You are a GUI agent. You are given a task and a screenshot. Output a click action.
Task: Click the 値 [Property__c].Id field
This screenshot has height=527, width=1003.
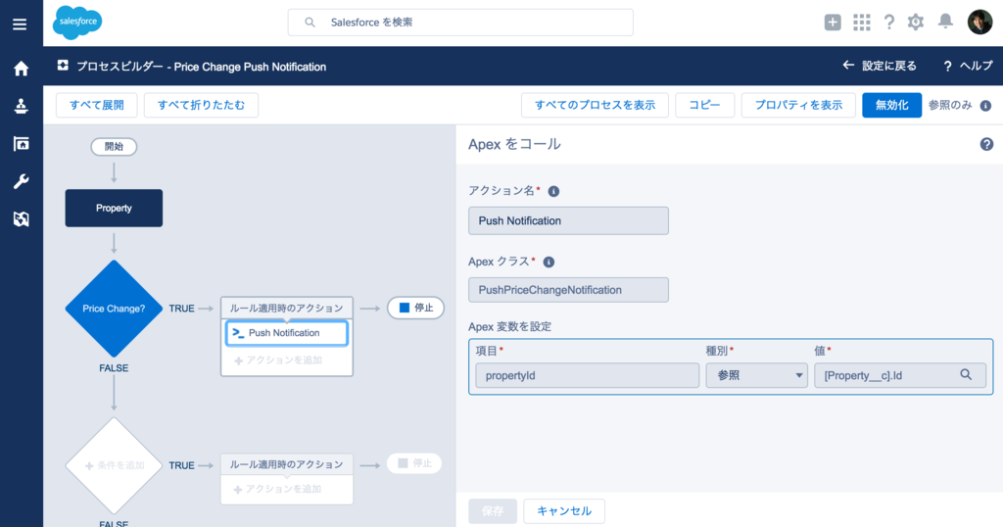[x=900, y=375]
